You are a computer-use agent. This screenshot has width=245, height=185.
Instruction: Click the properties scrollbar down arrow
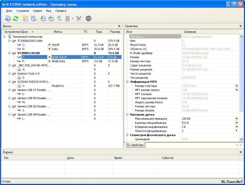(241, 139)
